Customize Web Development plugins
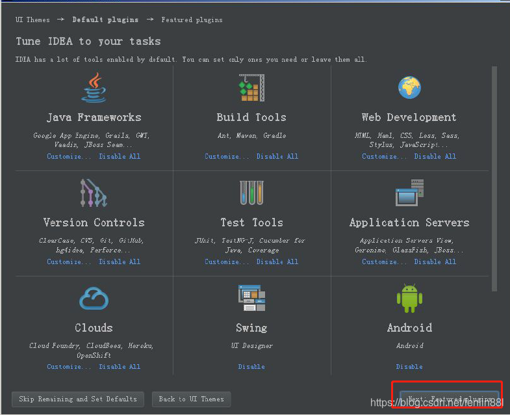The image size is (510, 415). tap(384, 156)
